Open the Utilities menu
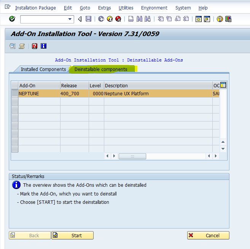Screen dimensions: 250x249 [126, 8]
